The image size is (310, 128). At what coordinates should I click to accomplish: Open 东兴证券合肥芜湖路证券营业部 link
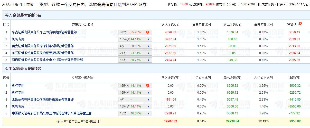tap(43, 53)
